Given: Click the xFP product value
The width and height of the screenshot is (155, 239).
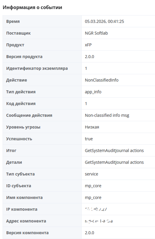Looking at the screenshot, I should tap(88, 45).
